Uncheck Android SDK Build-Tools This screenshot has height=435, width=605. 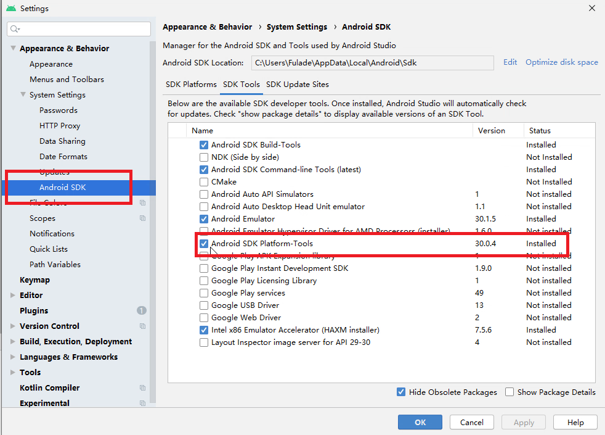[204, 145]
